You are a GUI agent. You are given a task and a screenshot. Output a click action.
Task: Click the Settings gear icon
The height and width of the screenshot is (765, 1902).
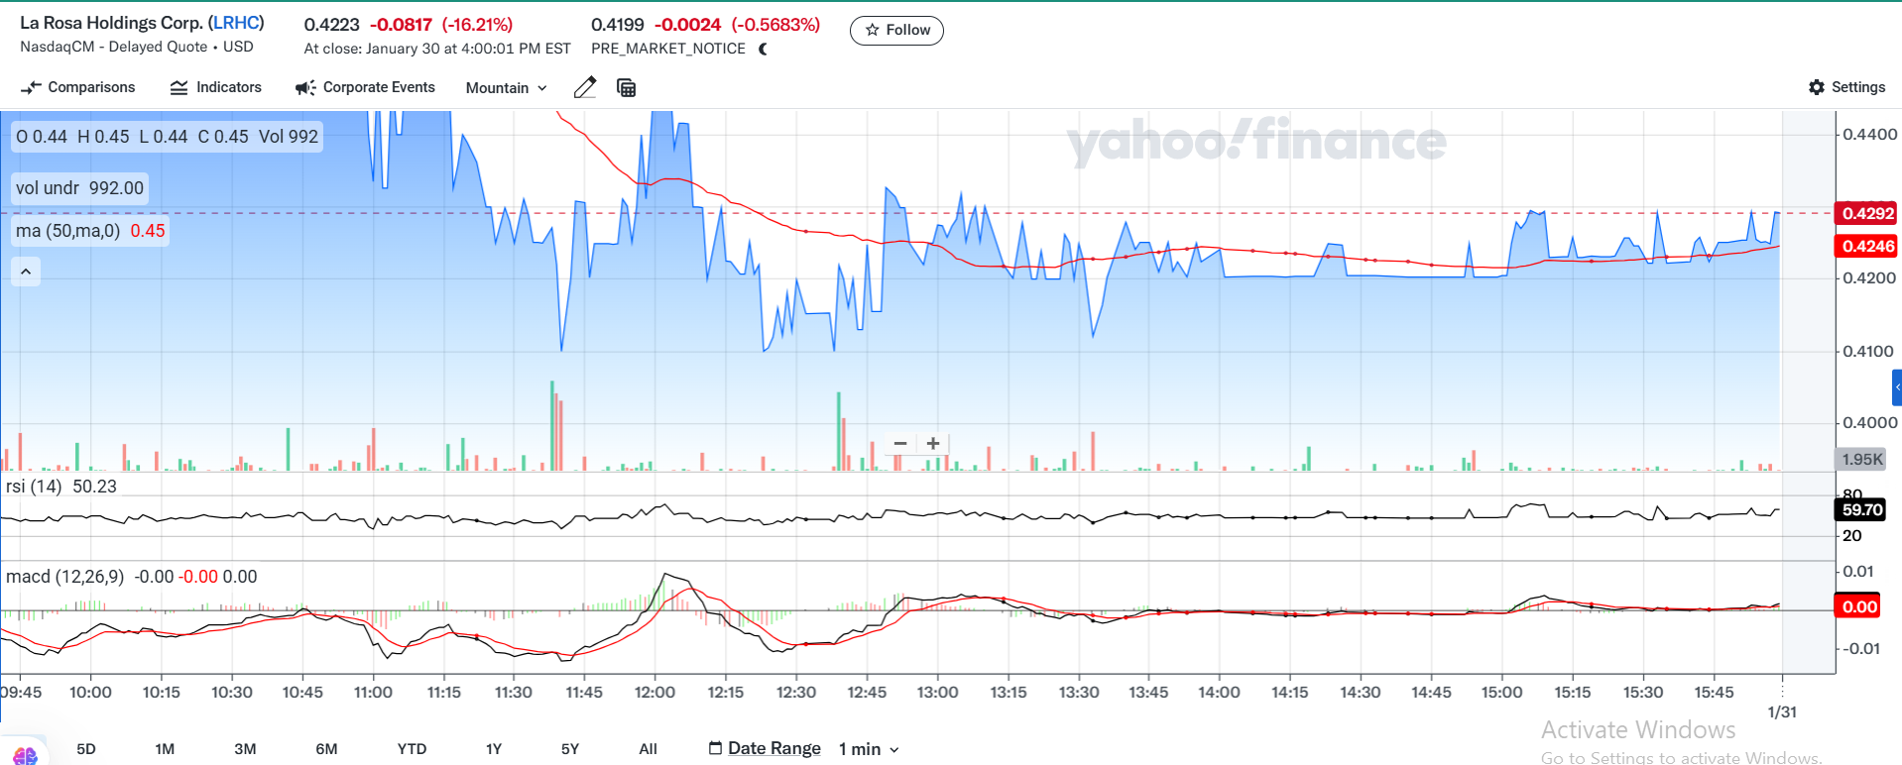[x=1816, y=87]
